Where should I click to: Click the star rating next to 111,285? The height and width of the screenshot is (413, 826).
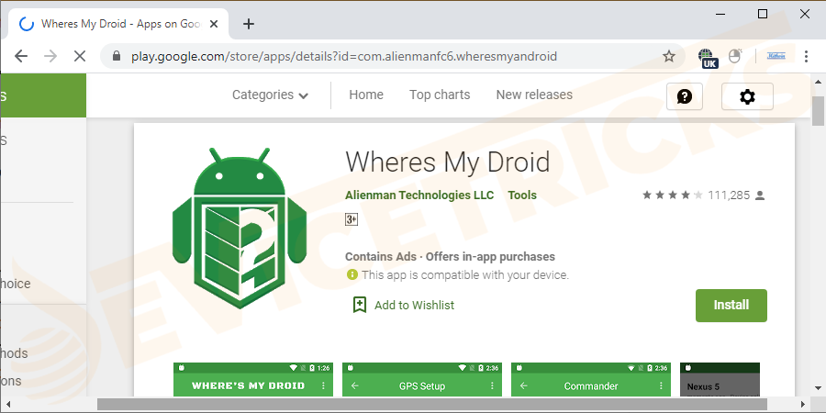tap(672, 195)
